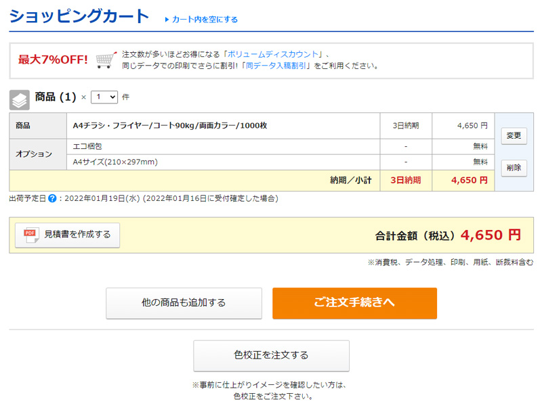Click the 見積書を作成する quote button
Viewport: 542px width, 408px height.
click(x=66, y=233)
